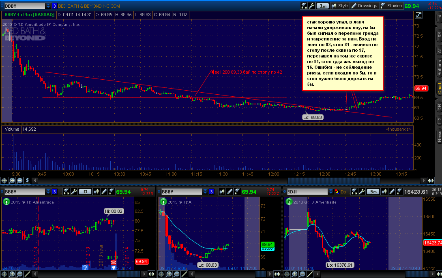
Task: Open pencil drawings icon on daily chart
Action: tap(104, 192)
